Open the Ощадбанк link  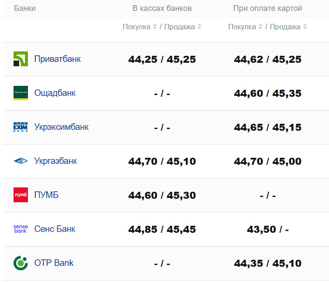(55, 93)
